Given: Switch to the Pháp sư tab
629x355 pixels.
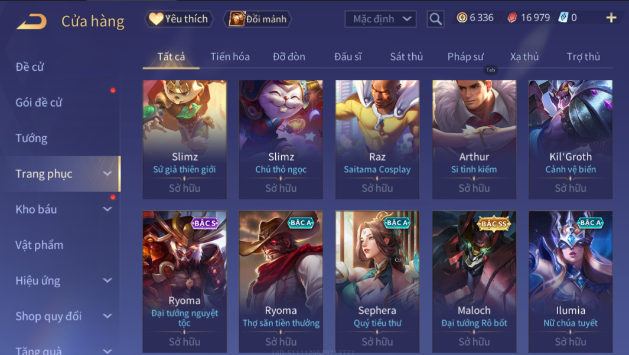Looking at the screenshot, I should pos(465,57).
